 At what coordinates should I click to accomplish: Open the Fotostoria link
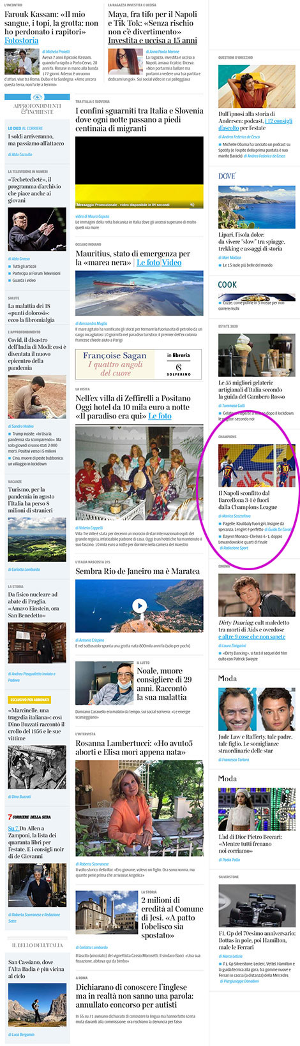pyautogui.click(x=22, y=40)
